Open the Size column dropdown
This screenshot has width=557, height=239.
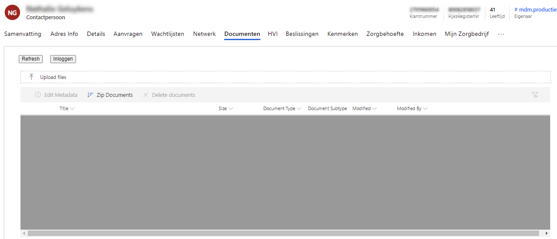point(230,109)
